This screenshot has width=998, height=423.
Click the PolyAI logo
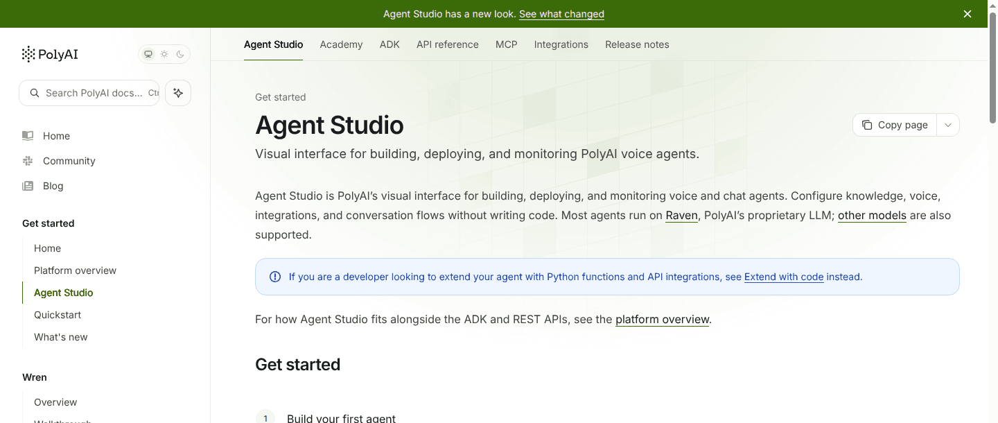pyautogui.click(x=50, y=54)
